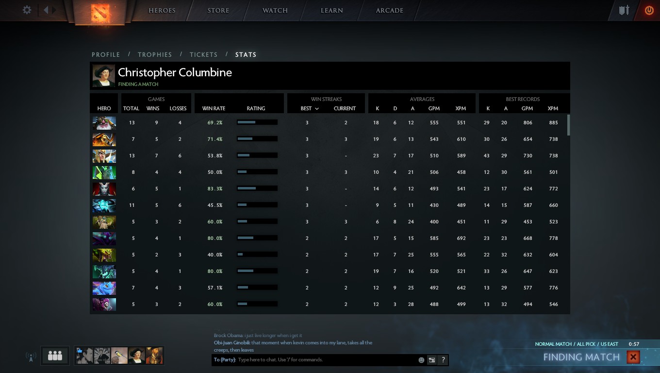Viewport: 660px width, 373px height.
Task: Click hero portrait in row with average XPM 521
Action: 104,271
